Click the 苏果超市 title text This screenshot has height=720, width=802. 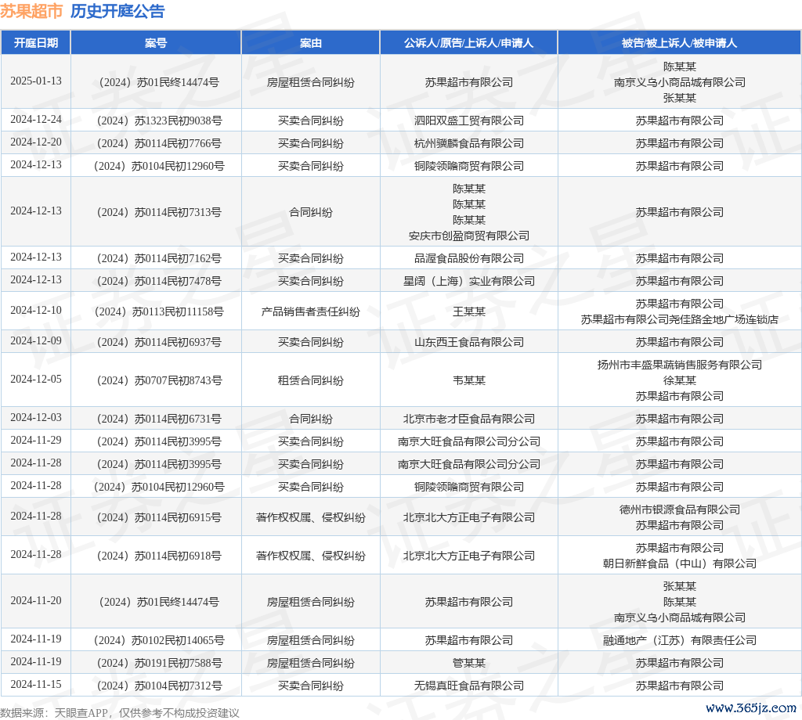[31, 11]
